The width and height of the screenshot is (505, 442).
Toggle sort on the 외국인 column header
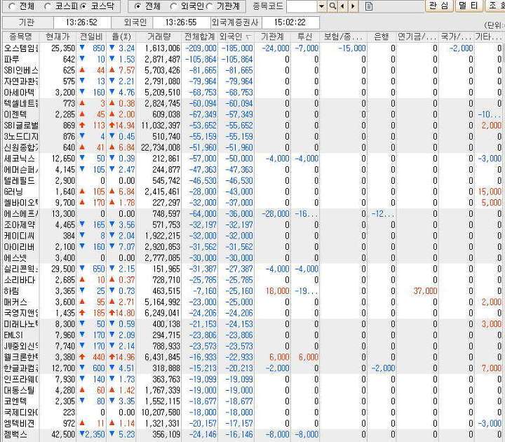[x=236, y=36]
